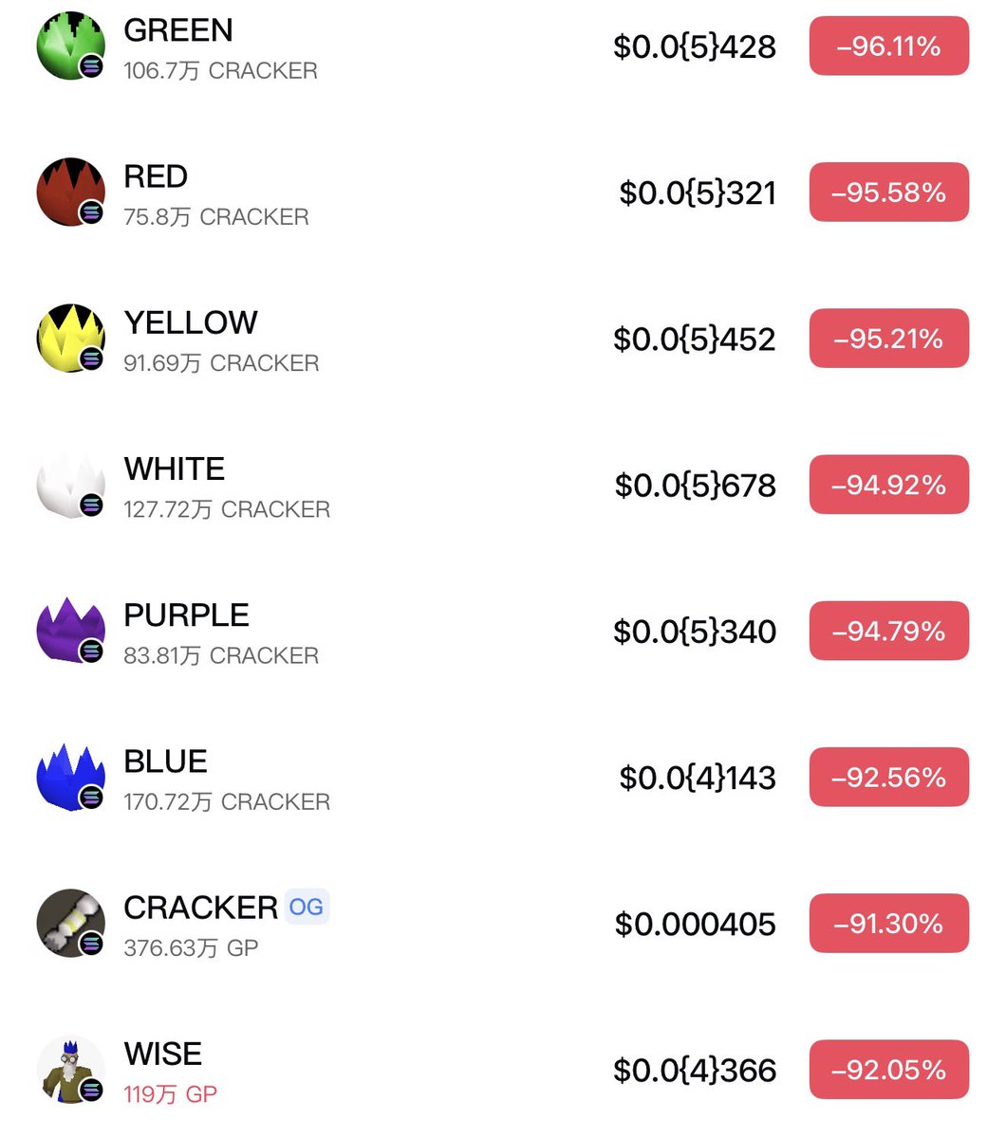
Task: Click the -96.11% change badge for GREEN
Action: tap(888, 46)
